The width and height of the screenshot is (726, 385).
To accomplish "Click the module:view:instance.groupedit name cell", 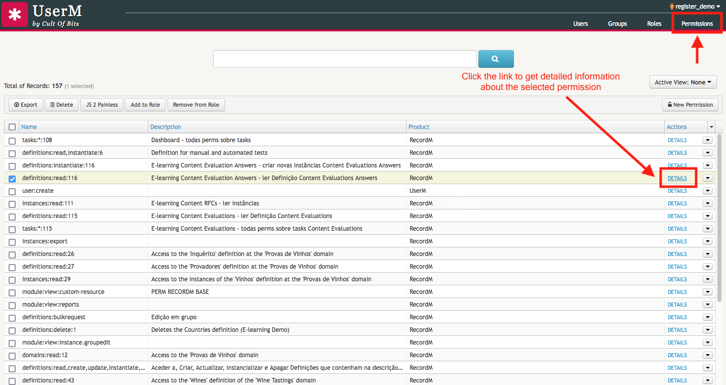I will 84,343.
